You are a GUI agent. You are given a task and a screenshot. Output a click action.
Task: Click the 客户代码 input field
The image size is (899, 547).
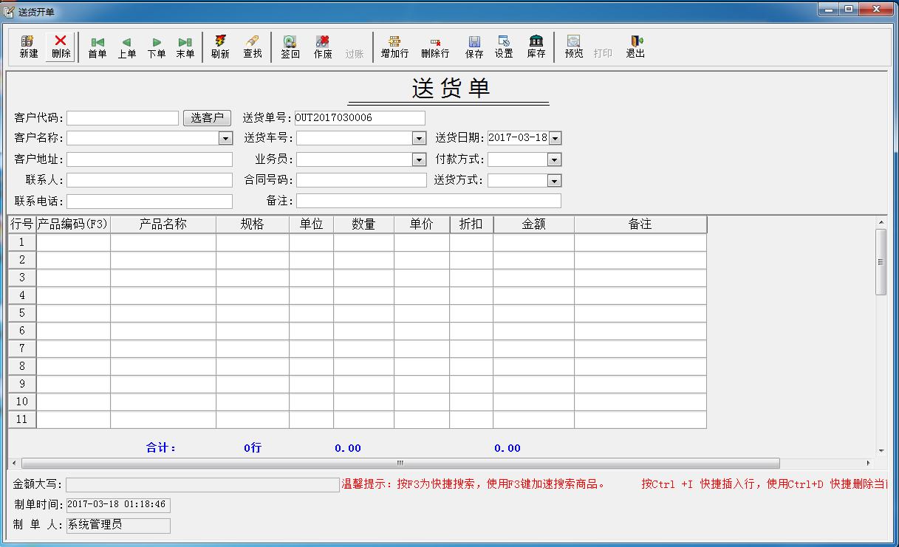tap(123, 118)
